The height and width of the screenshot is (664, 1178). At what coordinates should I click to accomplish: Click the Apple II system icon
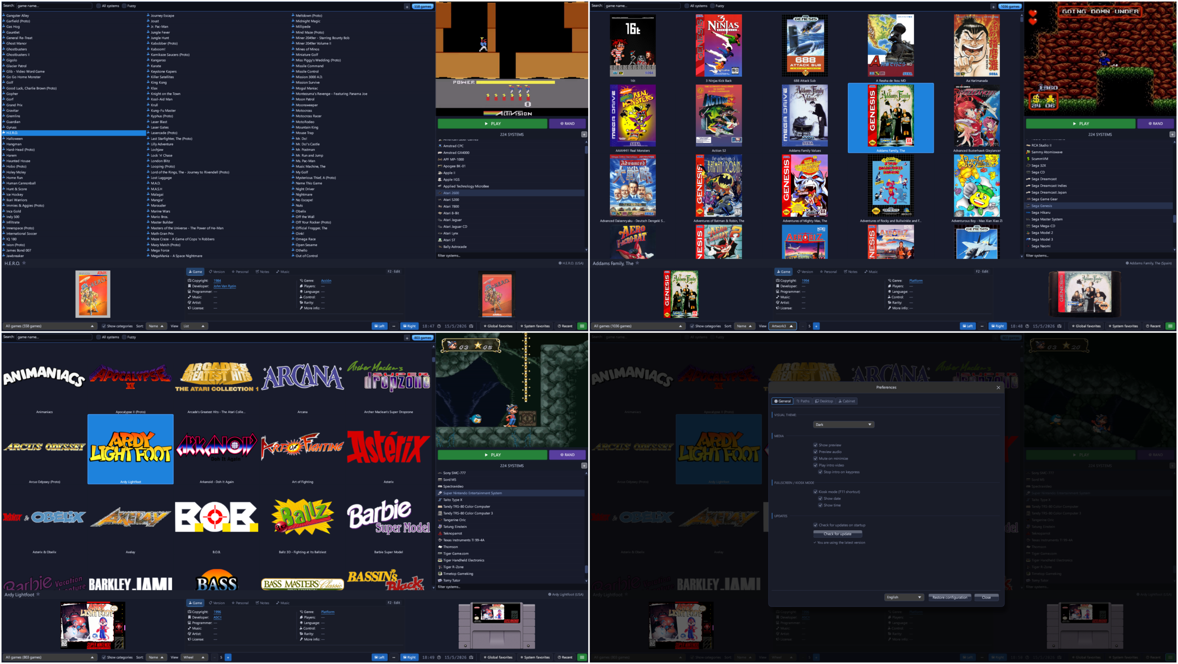440,172
